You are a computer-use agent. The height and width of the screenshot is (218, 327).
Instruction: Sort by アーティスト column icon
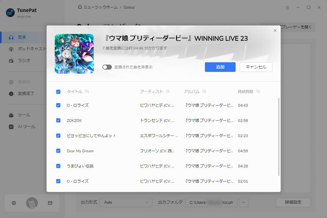(x=168, y=91)
